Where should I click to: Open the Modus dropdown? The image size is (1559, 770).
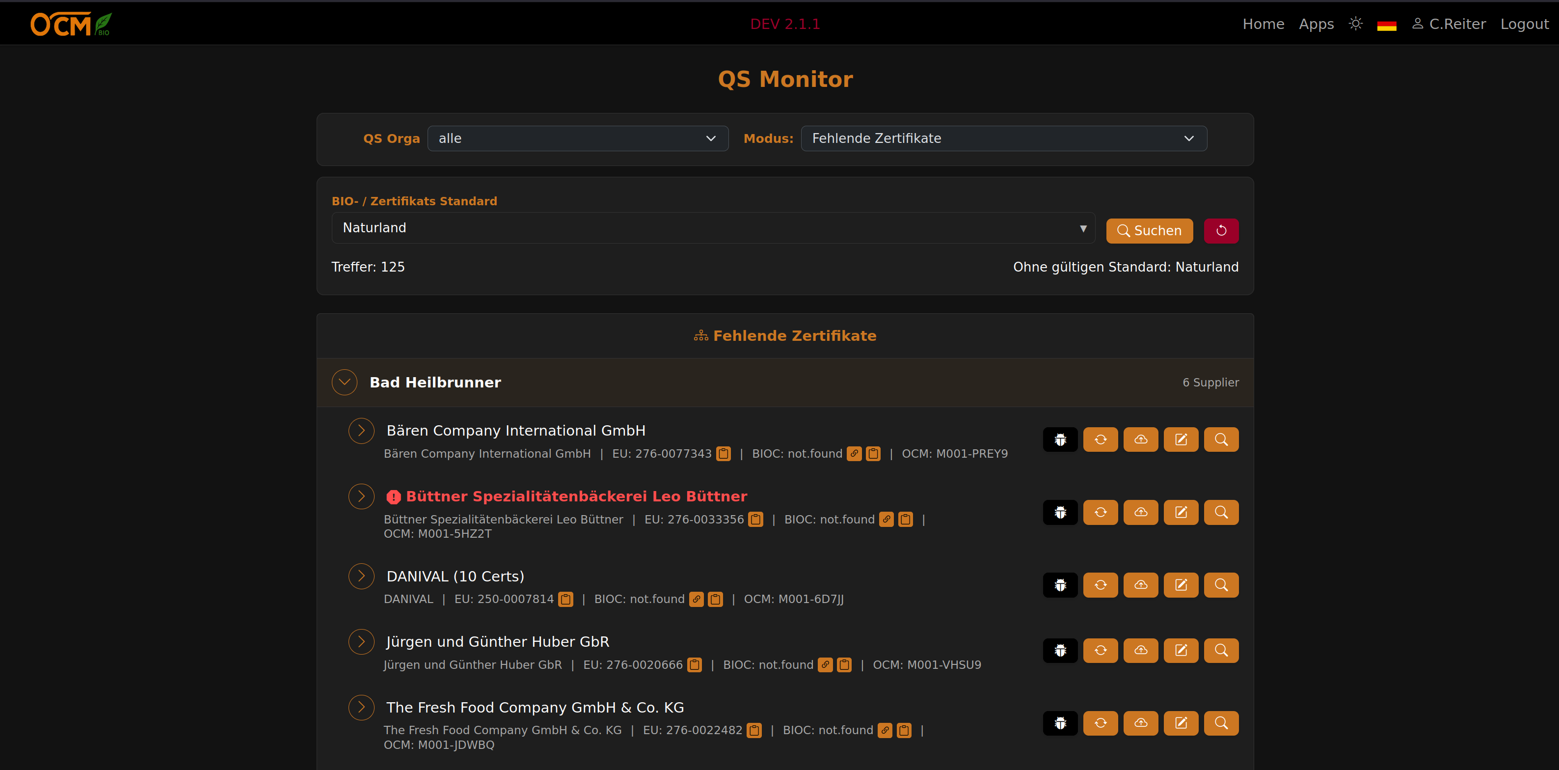[x=1003, y=138]
